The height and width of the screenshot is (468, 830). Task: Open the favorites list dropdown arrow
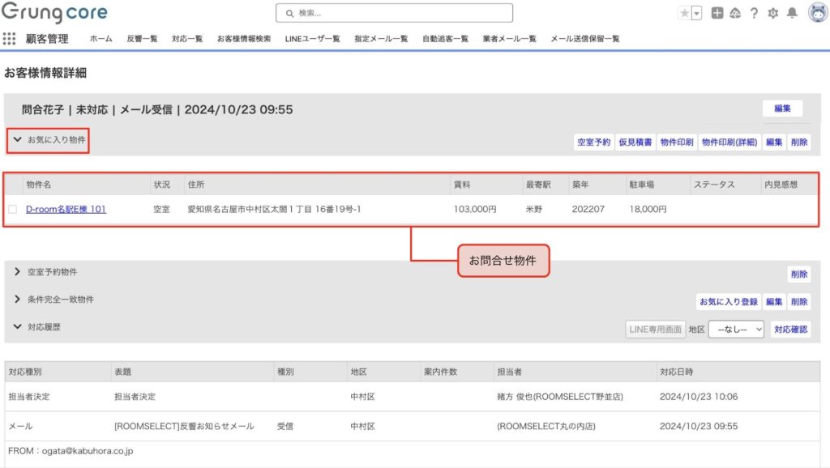(x=696, y=13)
